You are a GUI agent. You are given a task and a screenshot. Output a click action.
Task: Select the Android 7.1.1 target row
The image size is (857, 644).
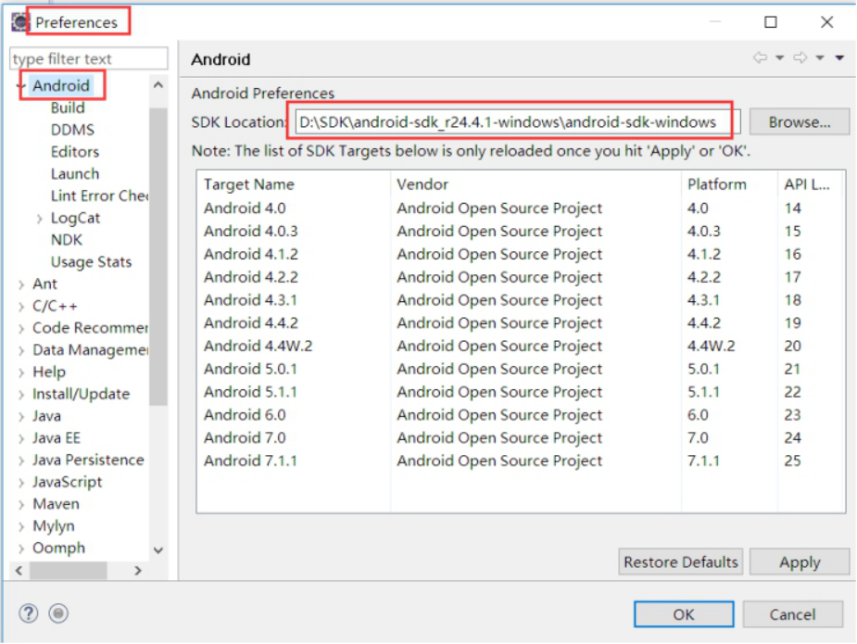(x=250, y=461)
